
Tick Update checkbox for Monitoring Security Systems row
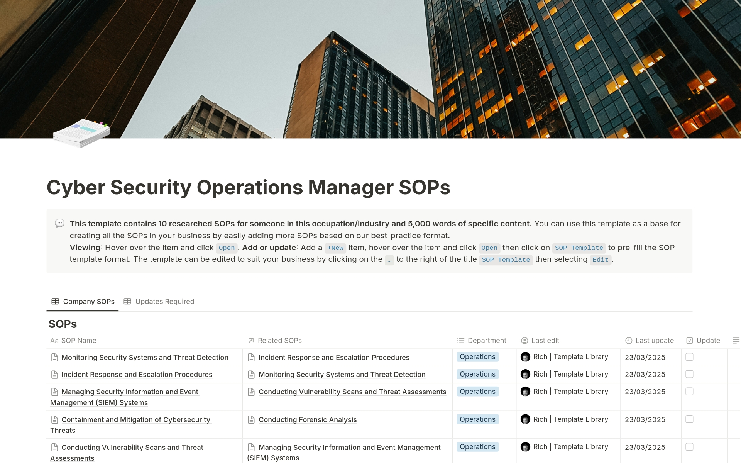pyautogui.click(x=689, y=357)
